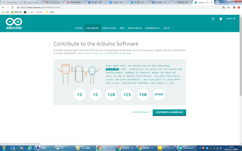
Task: Bookmark this page with the star icon
Action: click(x=229, y=7)
